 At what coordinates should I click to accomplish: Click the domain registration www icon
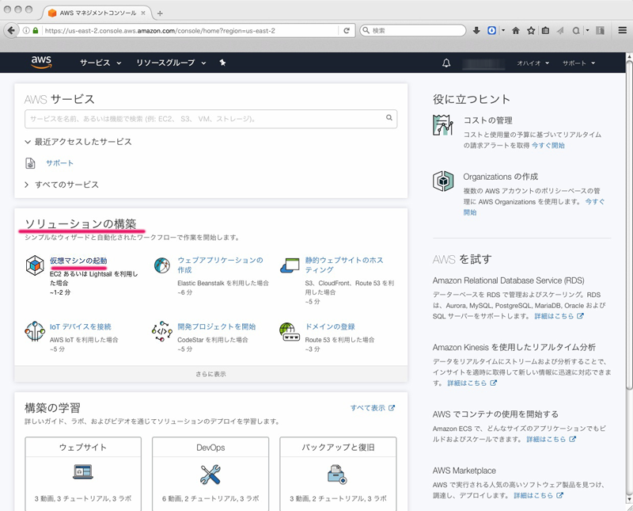290,331
